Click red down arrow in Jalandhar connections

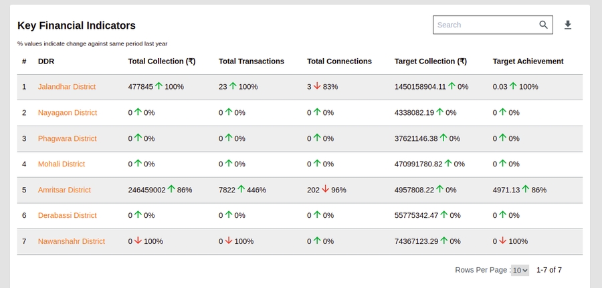pyautogui.click(x=317, y=86)
